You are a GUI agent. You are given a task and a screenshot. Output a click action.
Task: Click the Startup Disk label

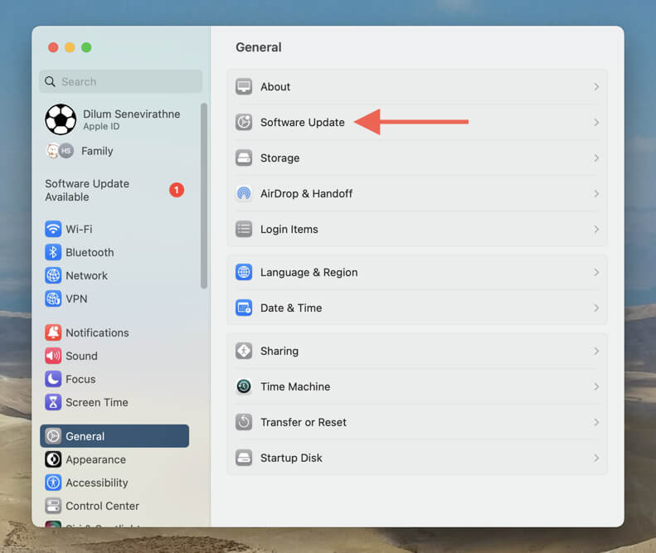pyautogui.click(x=291, y=458)
